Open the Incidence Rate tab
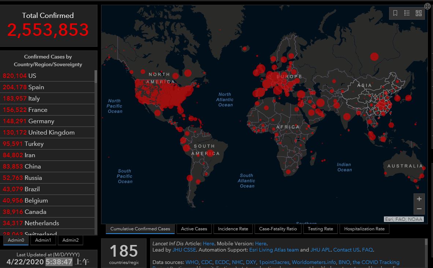 click(233, 229)
